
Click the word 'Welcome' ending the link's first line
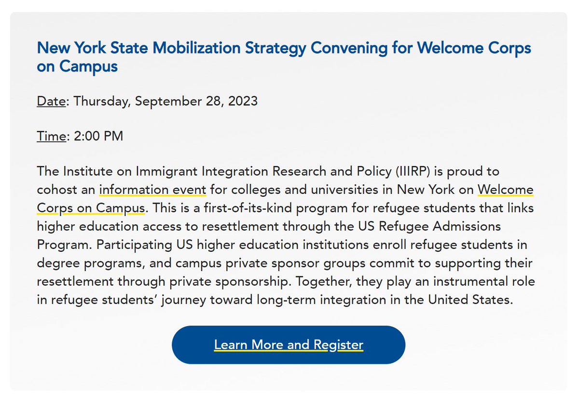point(505,190)
